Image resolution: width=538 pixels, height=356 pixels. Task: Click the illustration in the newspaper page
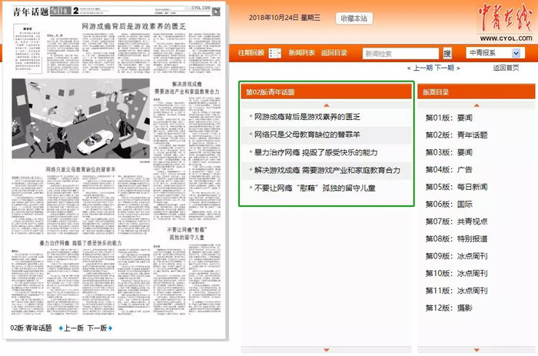(x=81, y=118)
